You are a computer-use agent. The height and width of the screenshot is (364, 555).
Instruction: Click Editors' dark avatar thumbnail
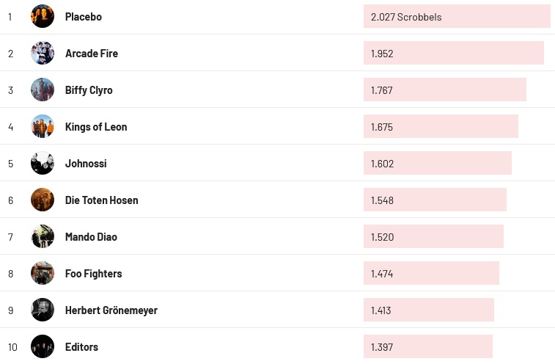click(43, 346)
